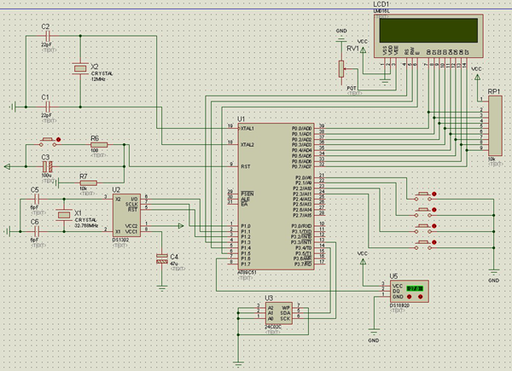Select the GND symbol below U5
Screen dimensions: 512x371
(374, 331)
